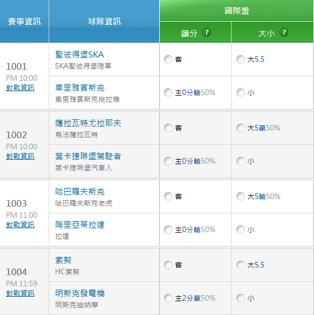This screenshot has width=314, height=315.
Task: Open 對戰資訊 link for match 1003
Action: (x=20, y=225)
